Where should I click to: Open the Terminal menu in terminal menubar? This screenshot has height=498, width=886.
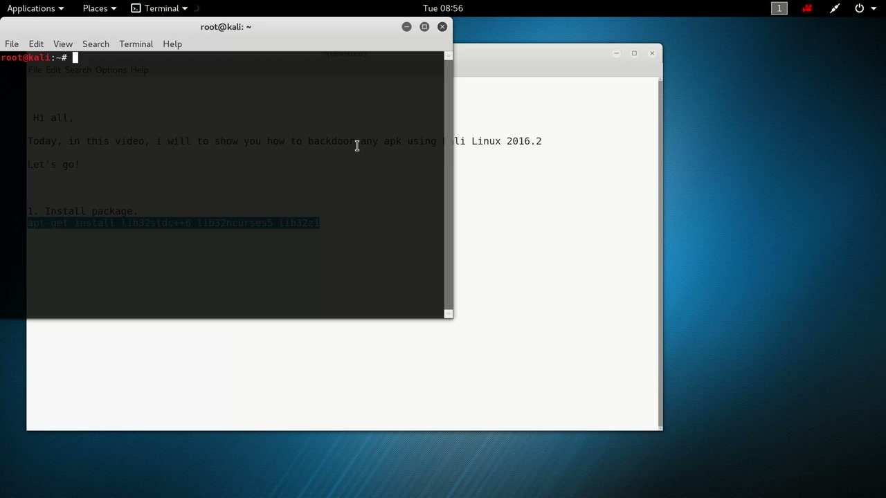136,44
